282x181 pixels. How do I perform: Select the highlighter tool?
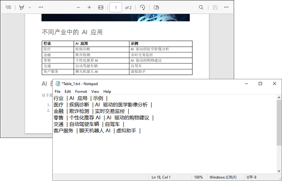pyautogui.click(x=22, y=7)
